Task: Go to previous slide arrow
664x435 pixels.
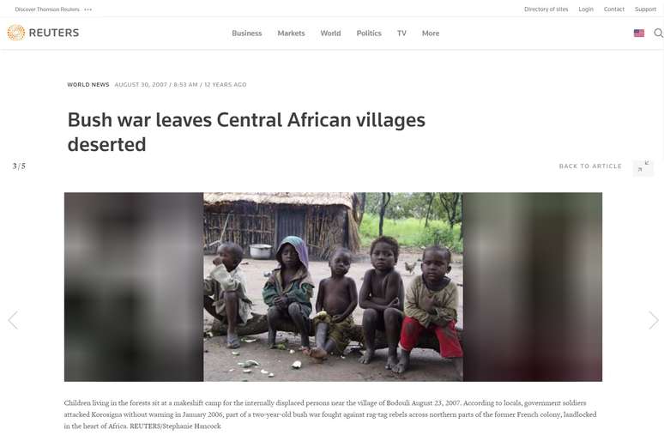Action: (x=13, y=320)
